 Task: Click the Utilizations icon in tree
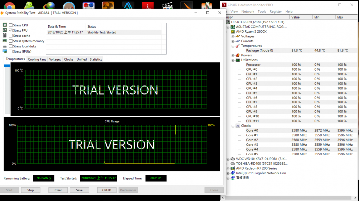(238, 60)
